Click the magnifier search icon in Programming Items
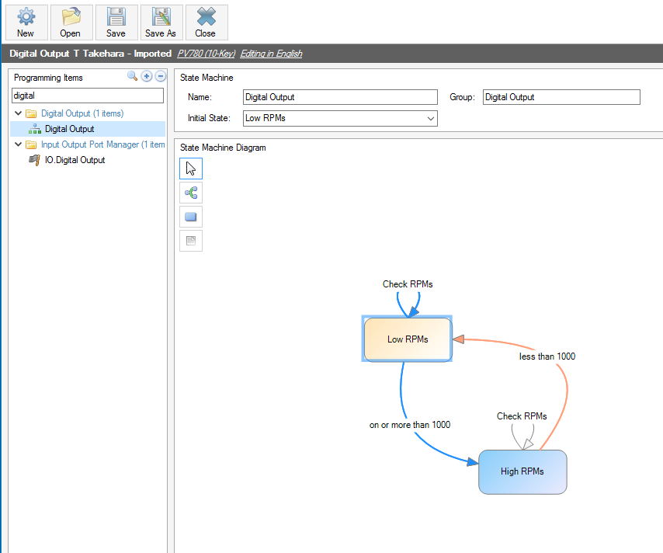Screen dimensions: 663x553 click(x=132, y=76)
